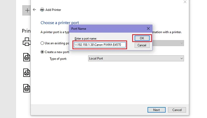Click the 'Choose a printer port' heading
Viewport: 207px width, 118px height.
pos(60,23)
